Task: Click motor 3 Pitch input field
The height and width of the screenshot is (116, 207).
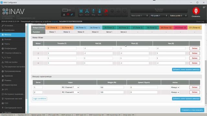Action: point(135,58)
